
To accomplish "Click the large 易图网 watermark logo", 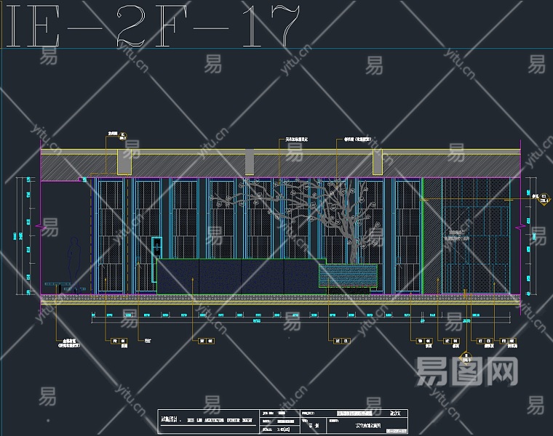I will pyautogui.click(x=466, y=372).
